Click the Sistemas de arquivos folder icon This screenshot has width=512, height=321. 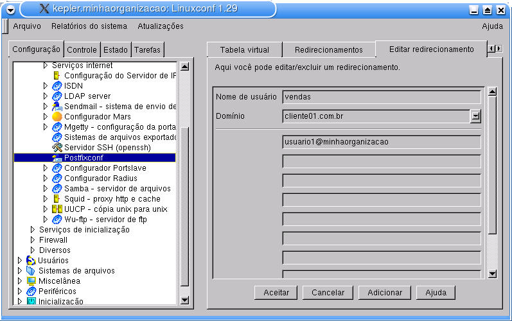(x=31, y=271)
